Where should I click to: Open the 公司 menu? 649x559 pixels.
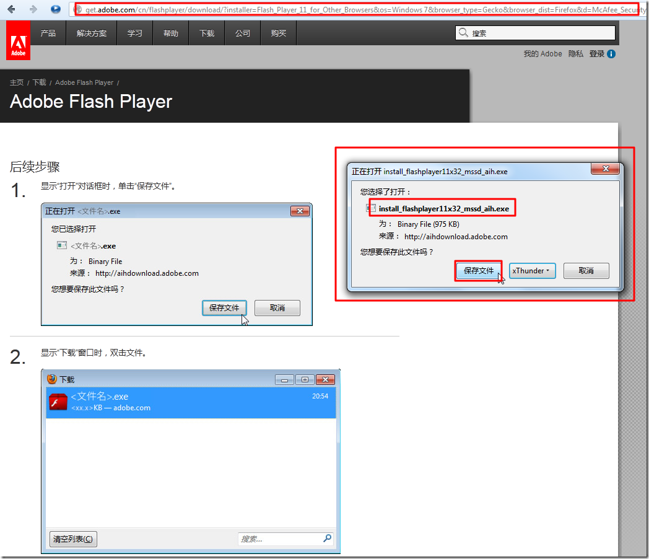tap(243, 33)
